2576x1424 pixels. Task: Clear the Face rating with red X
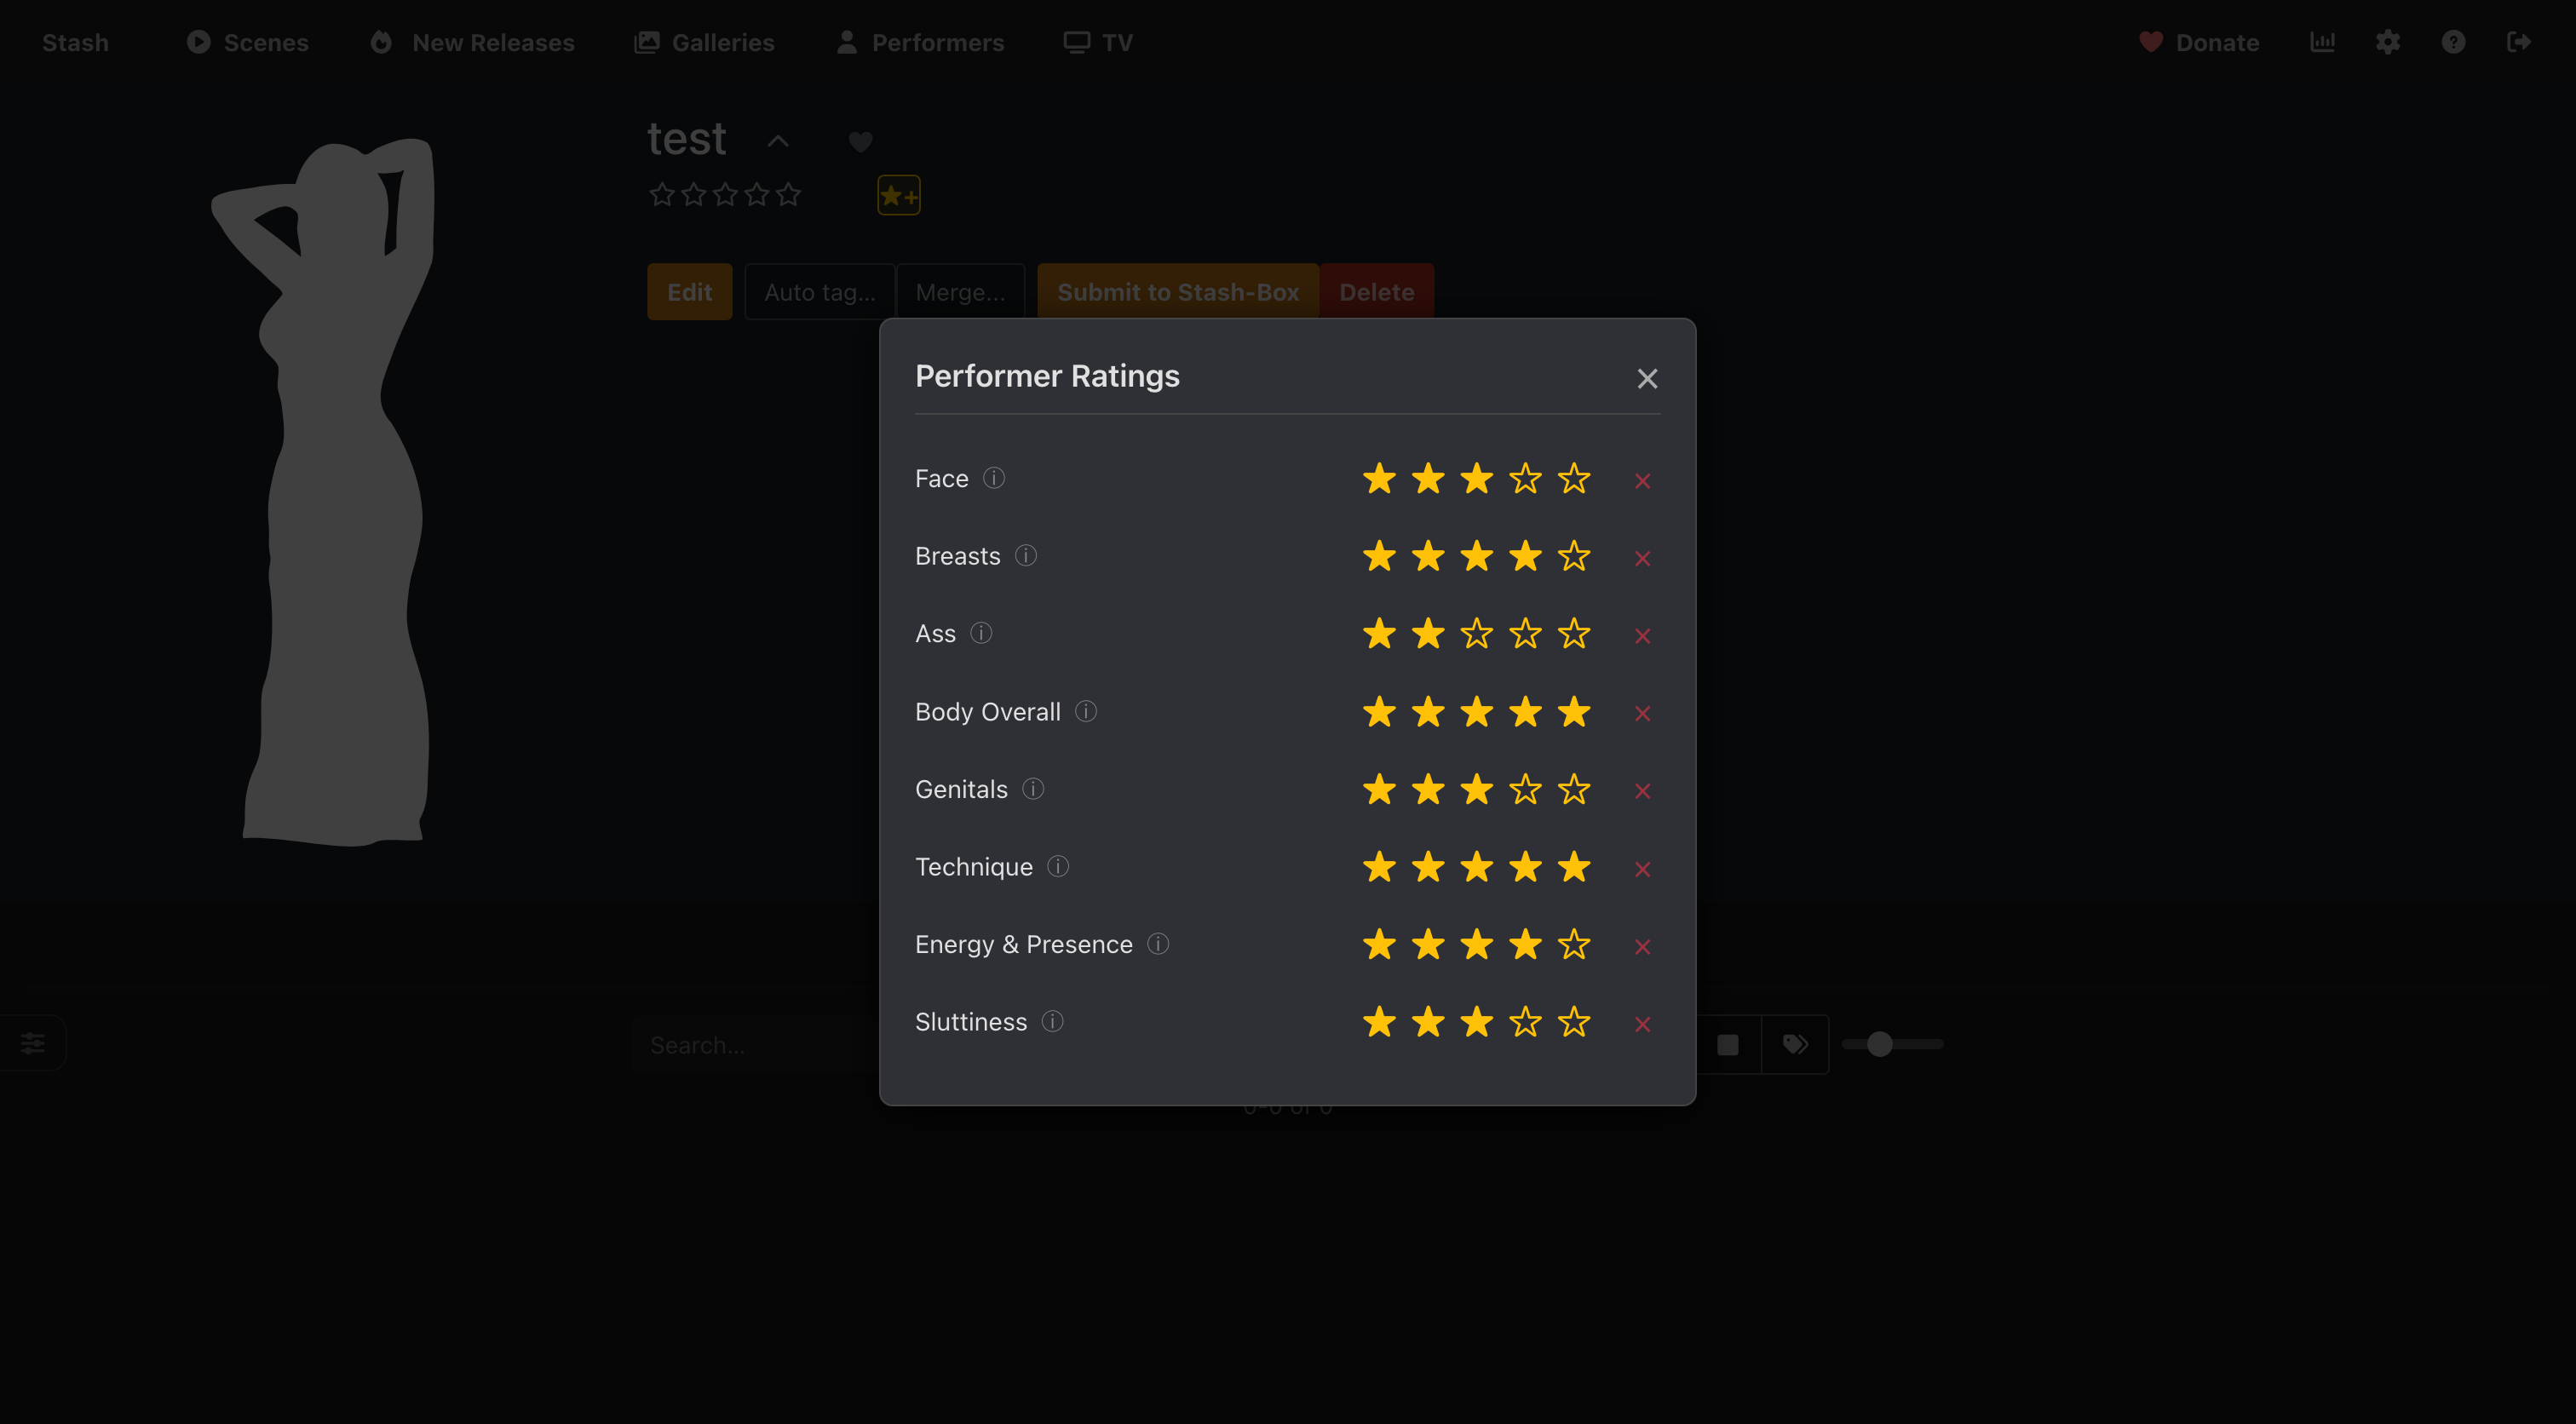tap(1642, 481)
